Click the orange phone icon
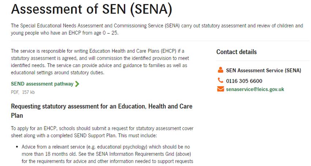This screenshot has height=166, width=311. click(220, 80)
